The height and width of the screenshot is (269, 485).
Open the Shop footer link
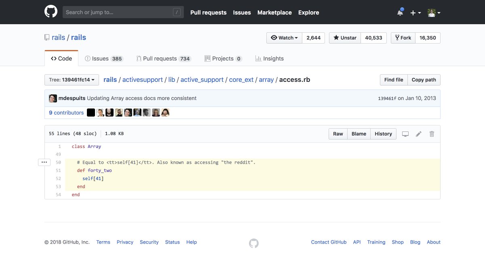[x=398, y=242]
